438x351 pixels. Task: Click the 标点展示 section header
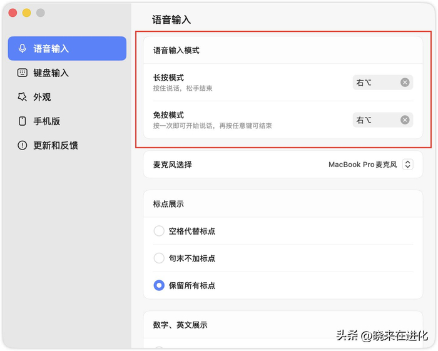pos(168,204)
